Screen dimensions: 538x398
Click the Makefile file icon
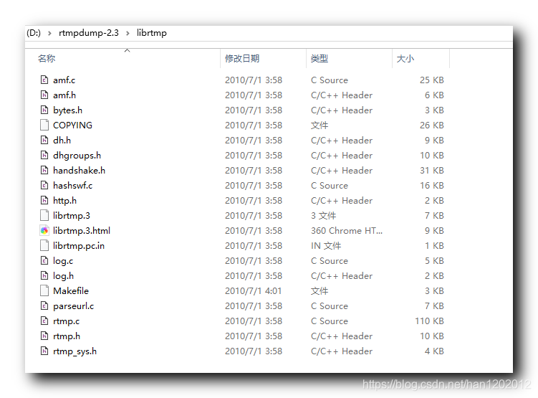44,291
